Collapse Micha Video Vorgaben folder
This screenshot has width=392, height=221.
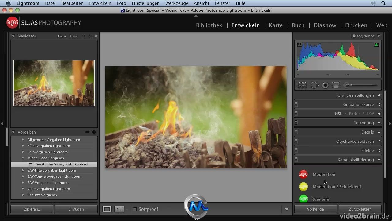click(x=23, y=158)
